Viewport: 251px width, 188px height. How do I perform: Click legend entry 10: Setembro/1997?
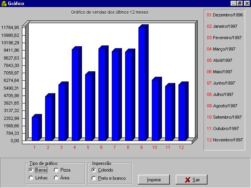[x=224, y=117]
